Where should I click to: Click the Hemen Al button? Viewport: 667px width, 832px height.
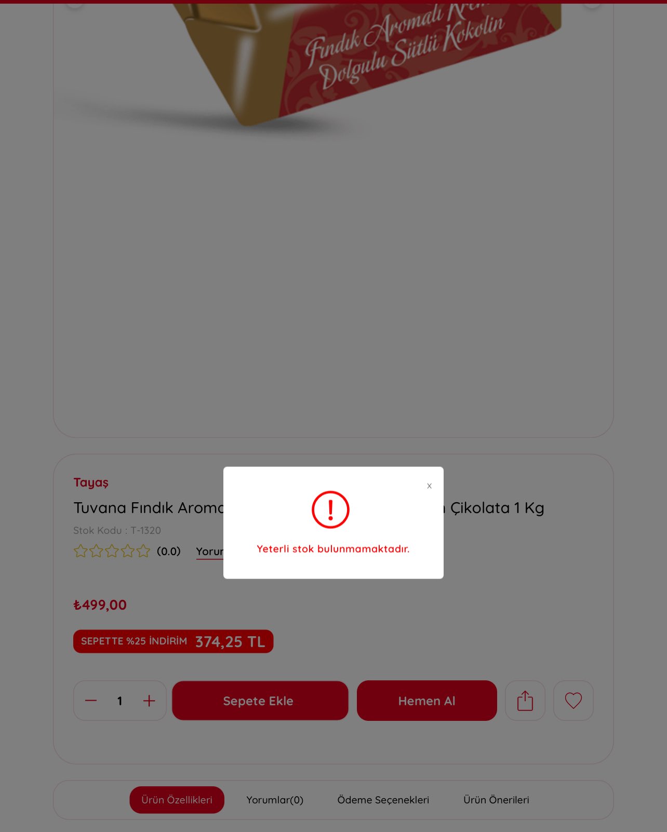point(427,701)
